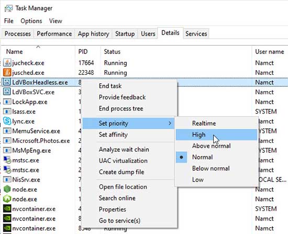Open the Options menu
Image resolution: width=288 pixels, height=234 pixels.
coord(31,21)
